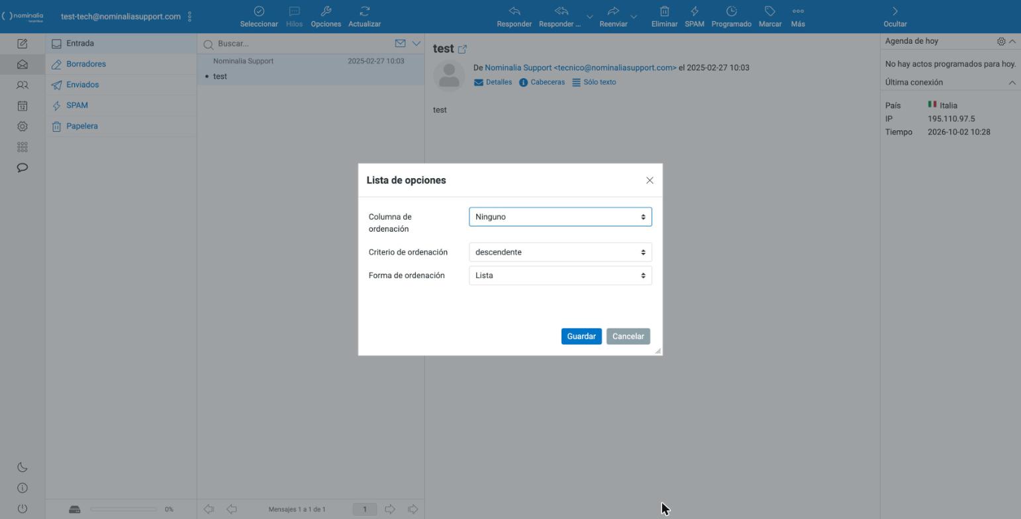Open the mail section icon in sidebar
Viewport: 1021px width, 519px height.
tap(22, 64)
